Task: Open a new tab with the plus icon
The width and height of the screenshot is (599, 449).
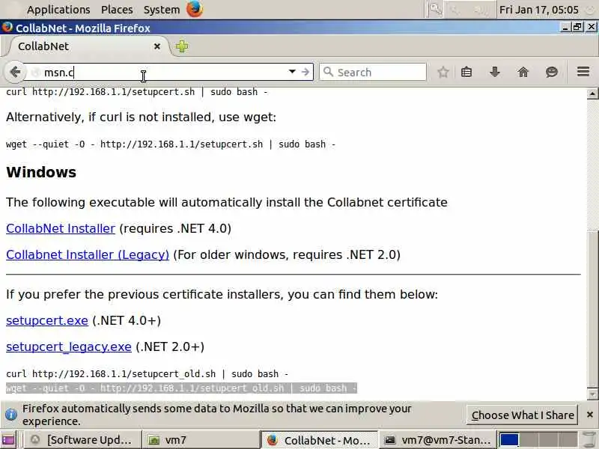Action: click(182, 46)
